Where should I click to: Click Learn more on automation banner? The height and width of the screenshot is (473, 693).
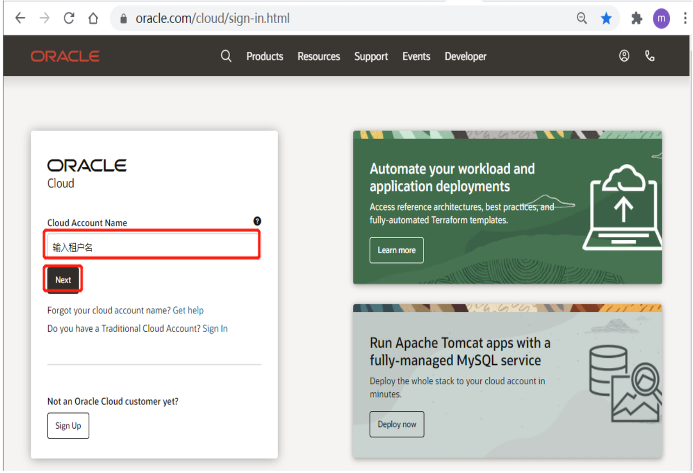pyautogui.click(x=396, y=250)
